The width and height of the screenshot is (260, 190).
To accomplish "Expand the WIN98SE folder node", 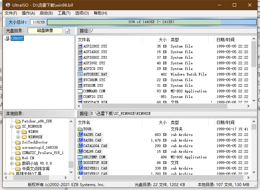I will [18, 137].
